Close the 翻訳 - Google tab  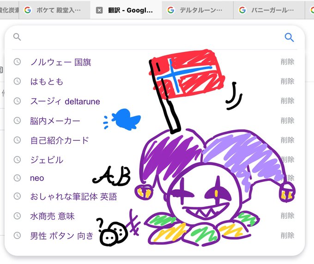tap(99, 10)
